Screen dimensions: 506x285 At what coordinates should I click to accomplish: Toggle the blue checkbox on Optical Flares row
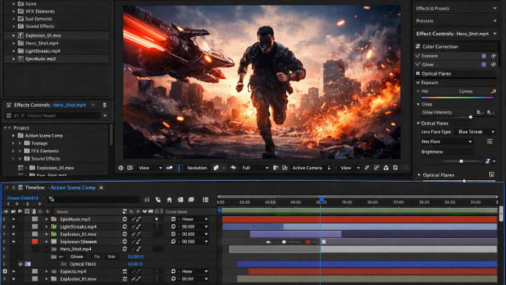click(x=28, y=264)
